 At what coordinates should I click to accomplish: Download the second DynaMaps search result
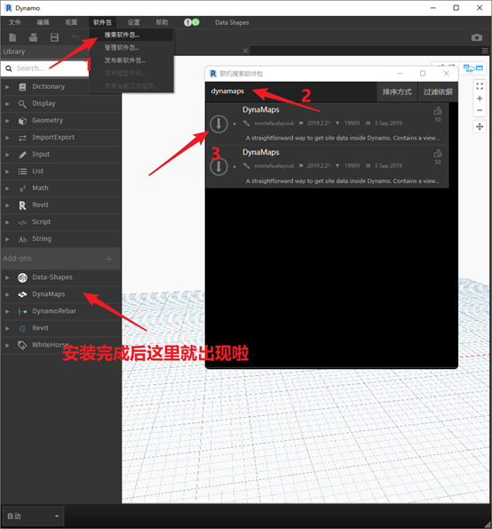[218, 166]
